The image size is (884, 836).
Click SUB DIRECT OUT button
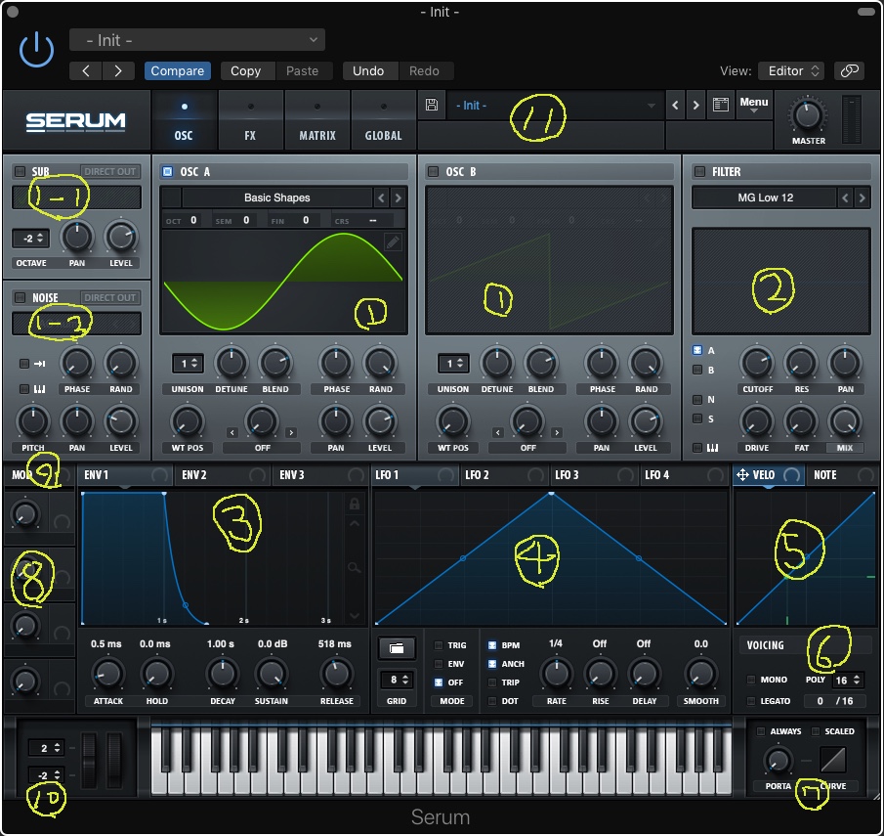(x=110, y=171)
